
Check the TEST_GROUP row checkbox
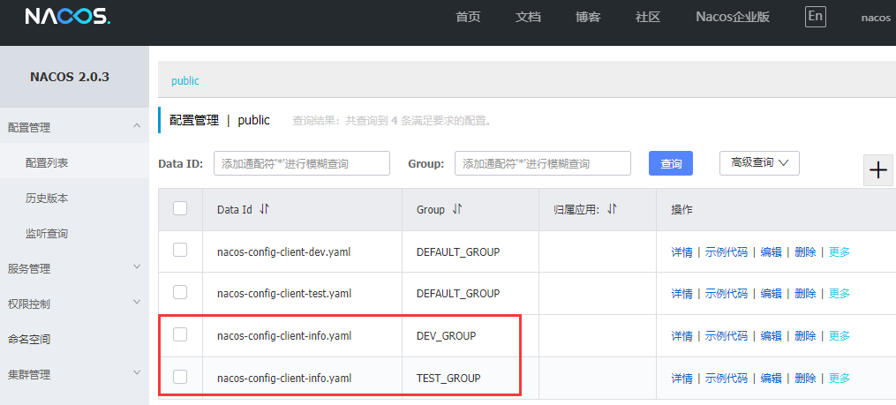(180, 377)
